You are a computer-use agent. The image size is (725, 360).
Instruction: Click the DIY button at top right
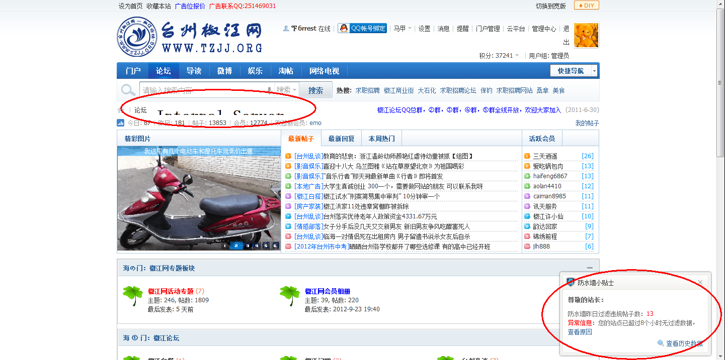(587, 6)
